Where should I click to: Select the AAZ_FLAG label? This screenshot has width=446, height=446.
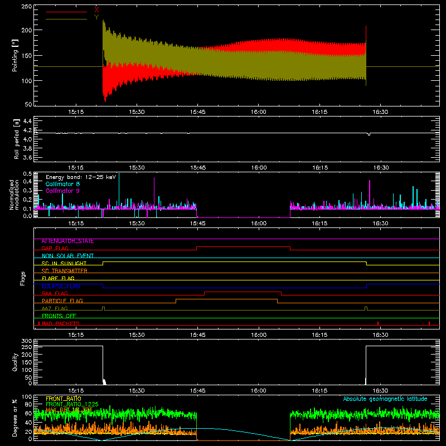55,308
